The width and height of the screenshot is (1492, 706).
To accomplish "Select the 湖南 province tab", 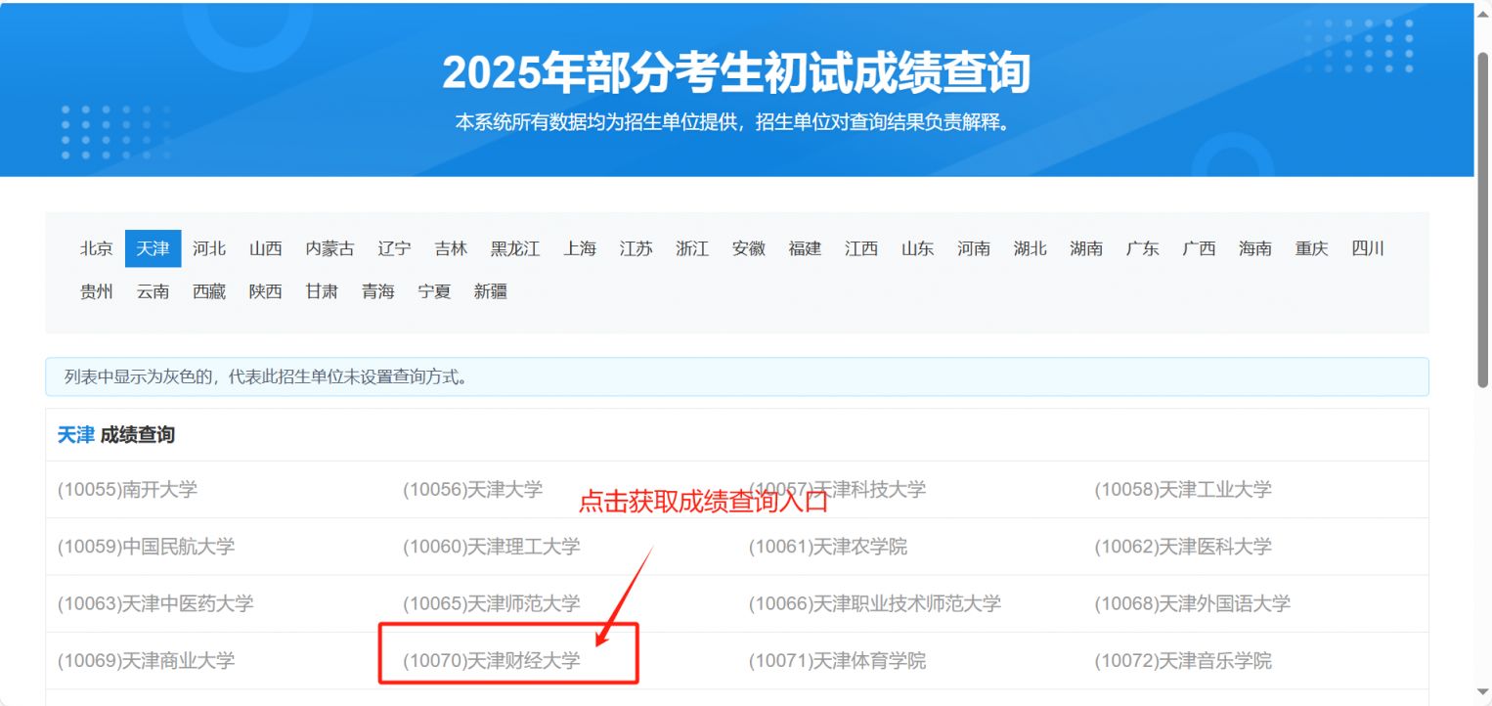I will pyautogui.click(x=1086, y=248).
